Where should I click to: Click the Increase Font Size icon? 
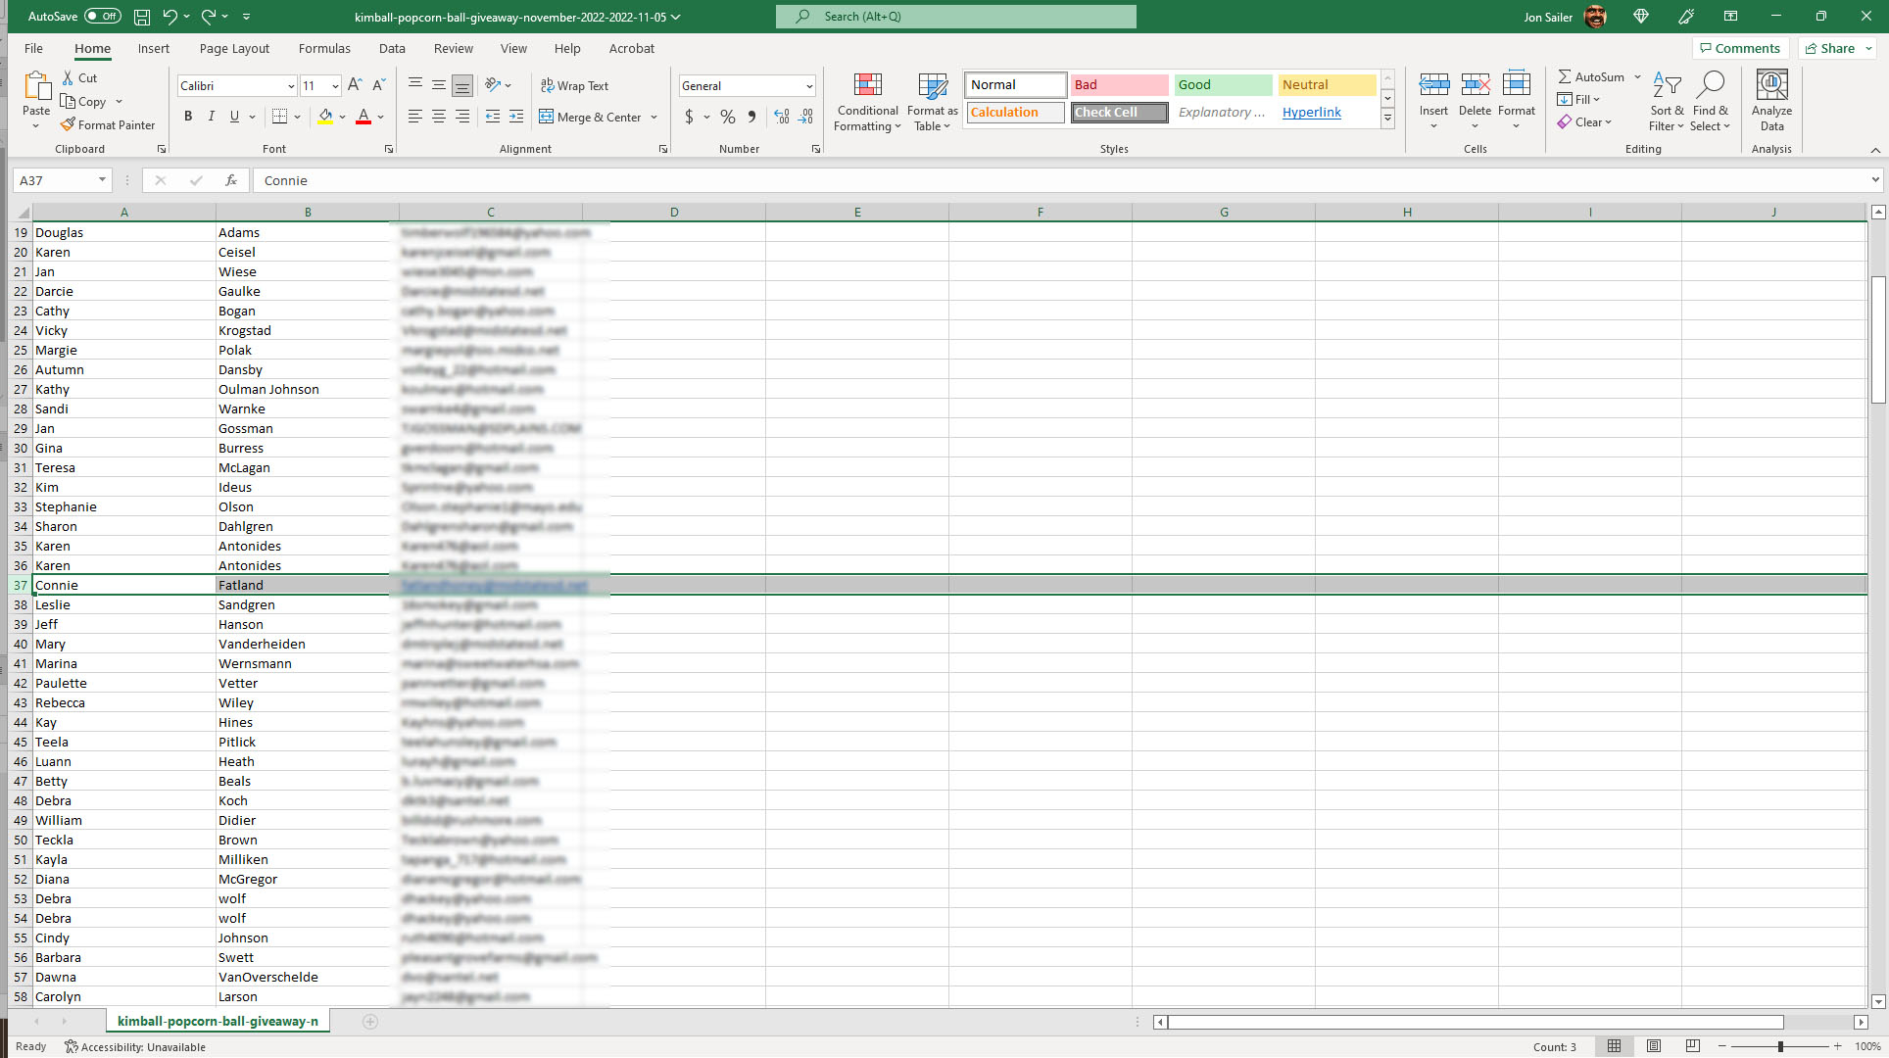pyautogui.click(x=355, y=85)
